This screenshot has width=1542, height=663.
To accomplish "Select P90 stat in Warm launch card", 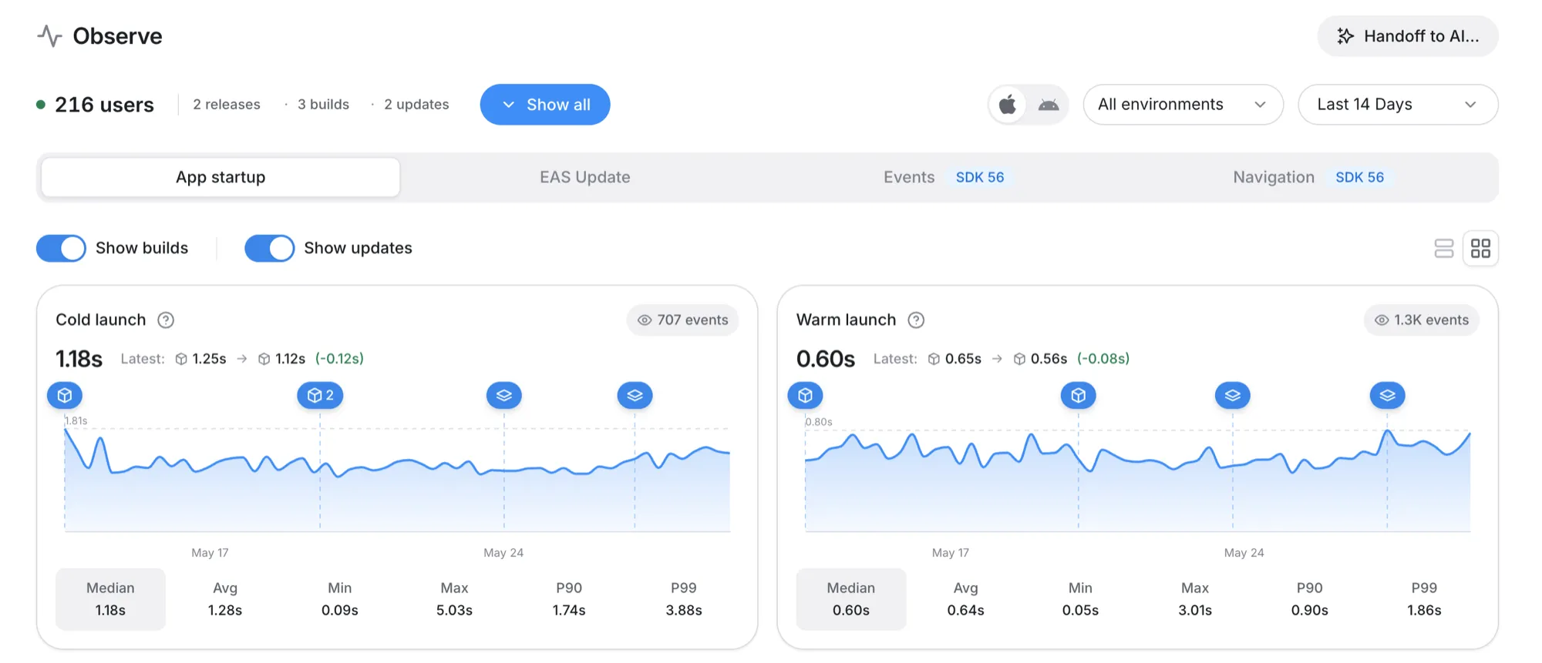I will (x=1310, y=599).
